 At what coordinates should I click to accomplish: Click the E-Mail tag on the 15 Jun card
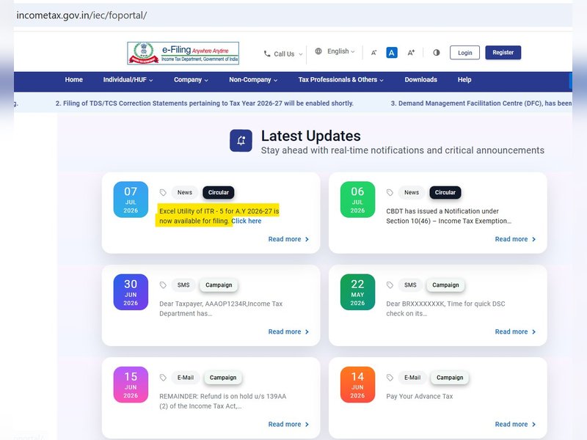coord(186,378)
